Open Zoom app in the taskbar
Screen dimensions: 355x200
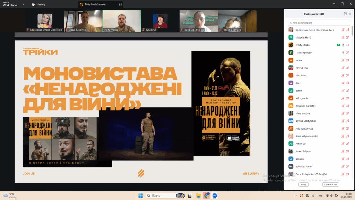pos(215,195)
